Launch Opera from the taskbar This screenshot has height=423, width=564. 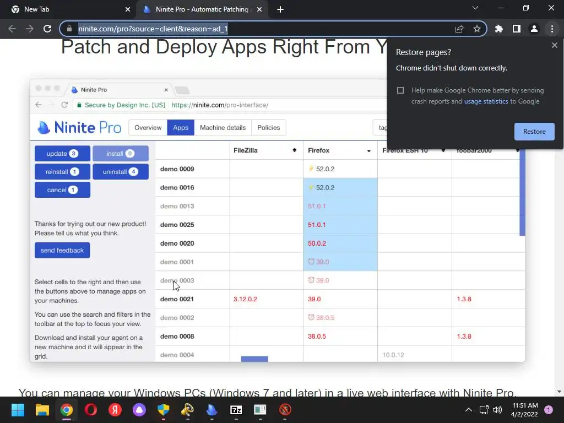click(x=91, y=410)
